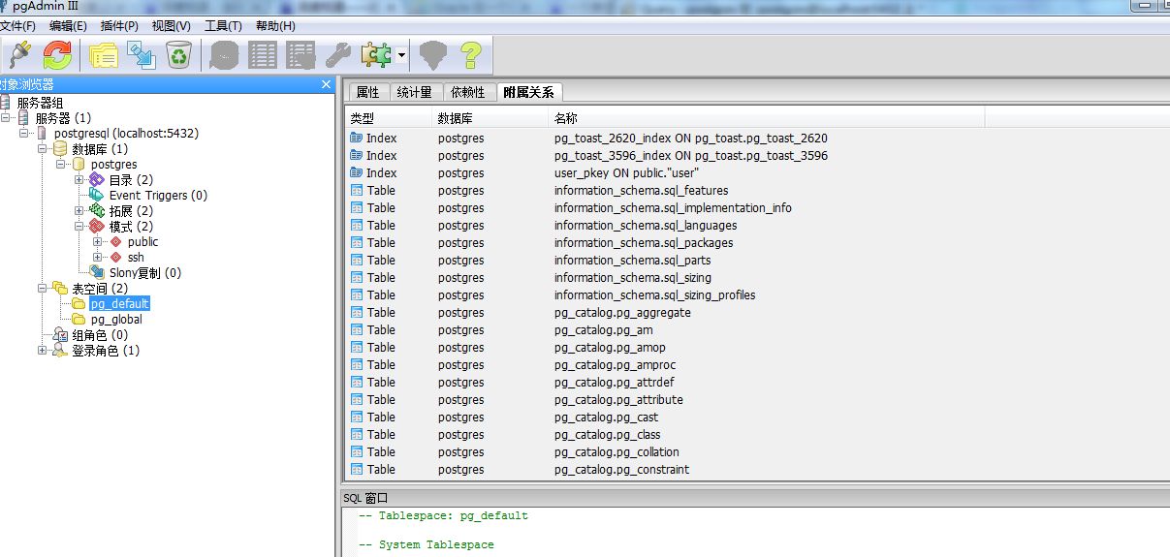Image resolution: width=1170 pixels, height=557 pixels.
Task: Click the filtered data grid toolbar icon
Action: coord(300,55)
